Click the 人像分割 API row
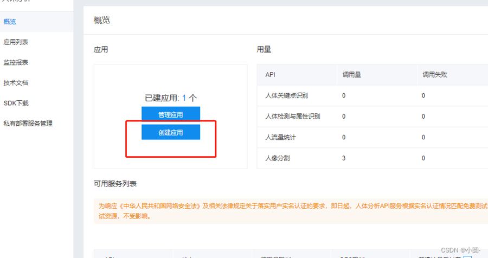 [277, 158]
